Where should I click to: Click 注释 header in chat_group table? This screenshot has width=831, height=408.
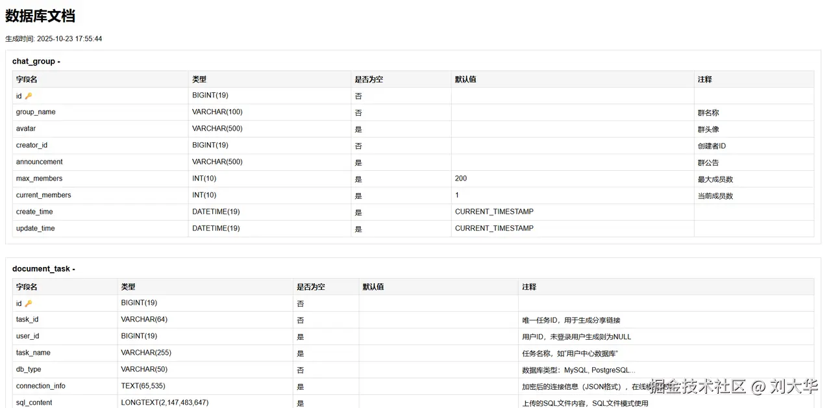[x=754, y=79]
